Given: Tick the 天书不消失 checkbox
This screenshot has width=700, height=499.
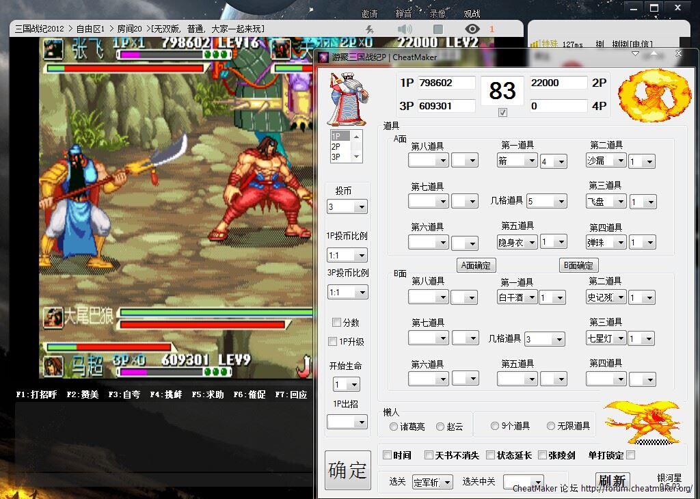Looking at the screenshot, I should pos(429,455).
